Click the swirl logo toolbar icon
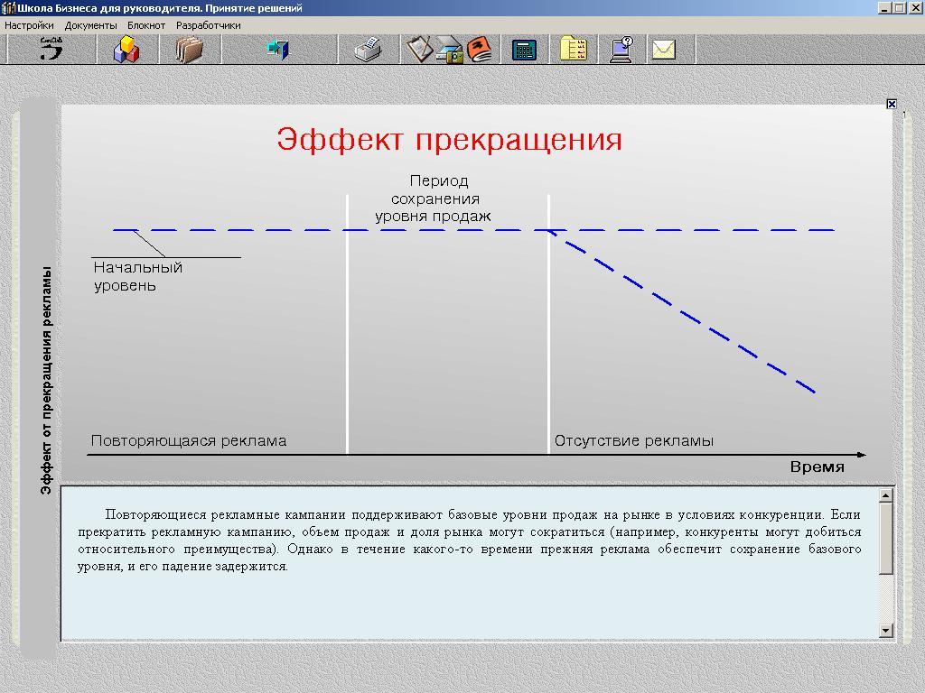The width and height of the screenshot is (925, 693). tap(51, 49)
